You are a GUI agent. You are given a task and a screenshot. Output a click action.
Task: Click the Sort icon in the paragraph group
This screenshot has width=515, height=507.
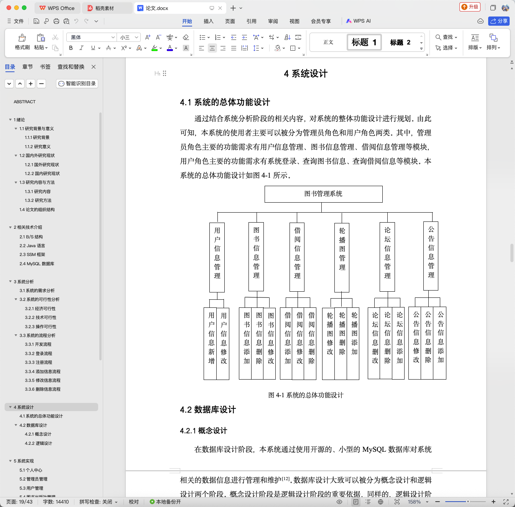[288, 37]
